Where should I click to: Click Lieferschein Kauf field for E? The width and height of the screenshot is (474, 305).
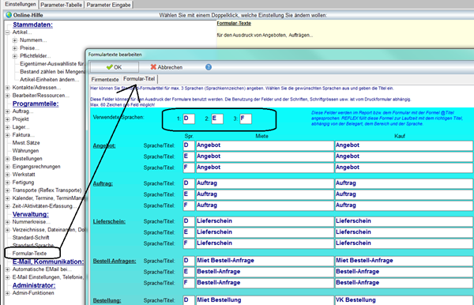click(404, 232)
